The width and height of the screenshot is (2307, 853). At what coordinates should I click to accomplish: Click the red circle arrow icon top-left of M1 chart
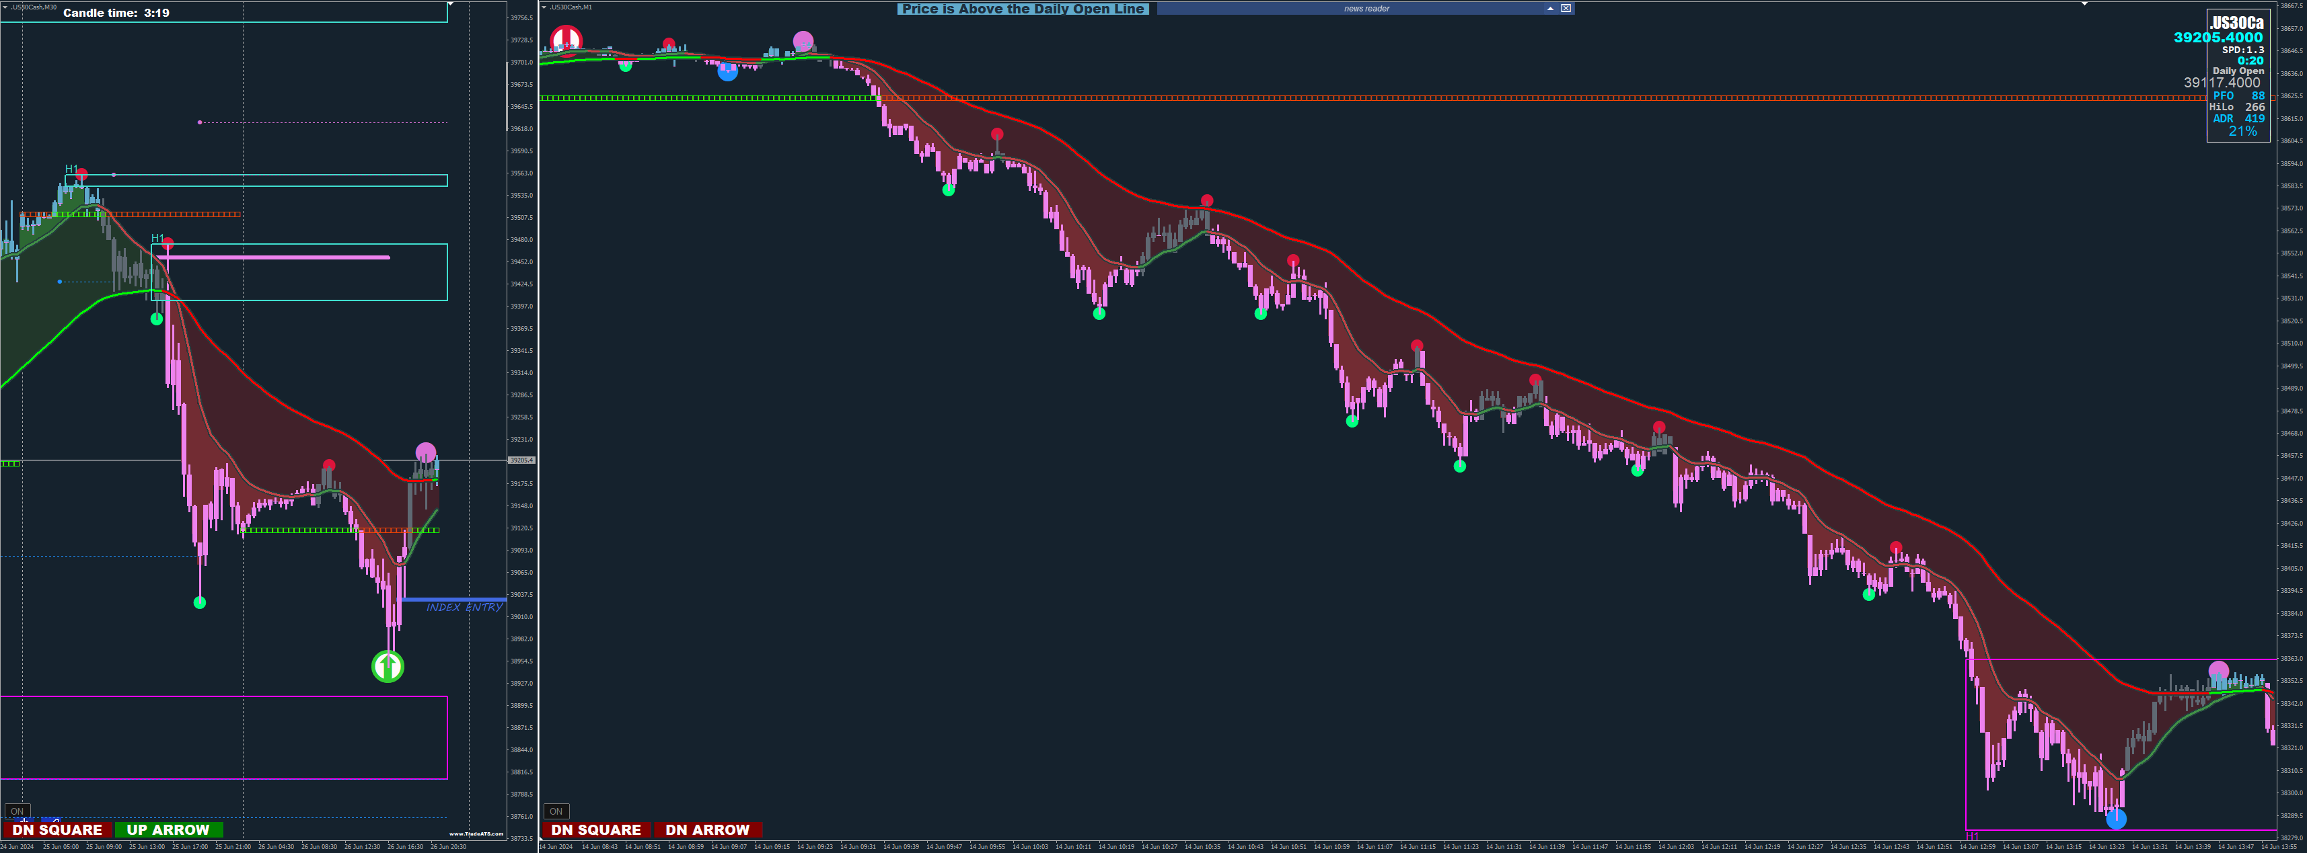566,38
